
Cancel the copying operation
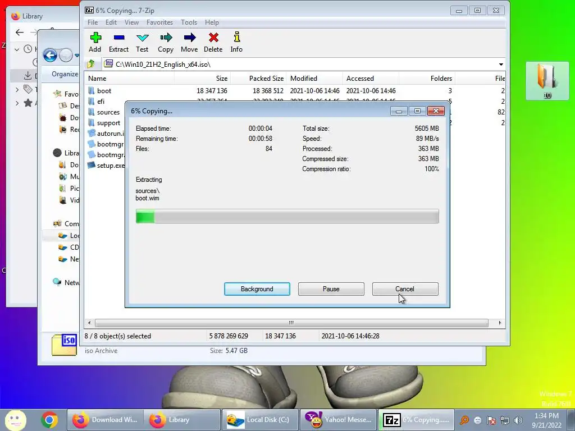tap(405, 289)
